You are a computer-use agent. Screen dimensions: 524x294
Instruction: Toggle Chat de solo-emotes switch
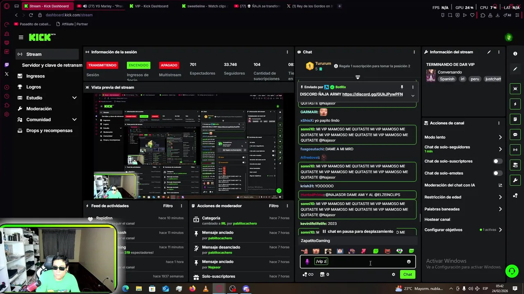(497, 173)
